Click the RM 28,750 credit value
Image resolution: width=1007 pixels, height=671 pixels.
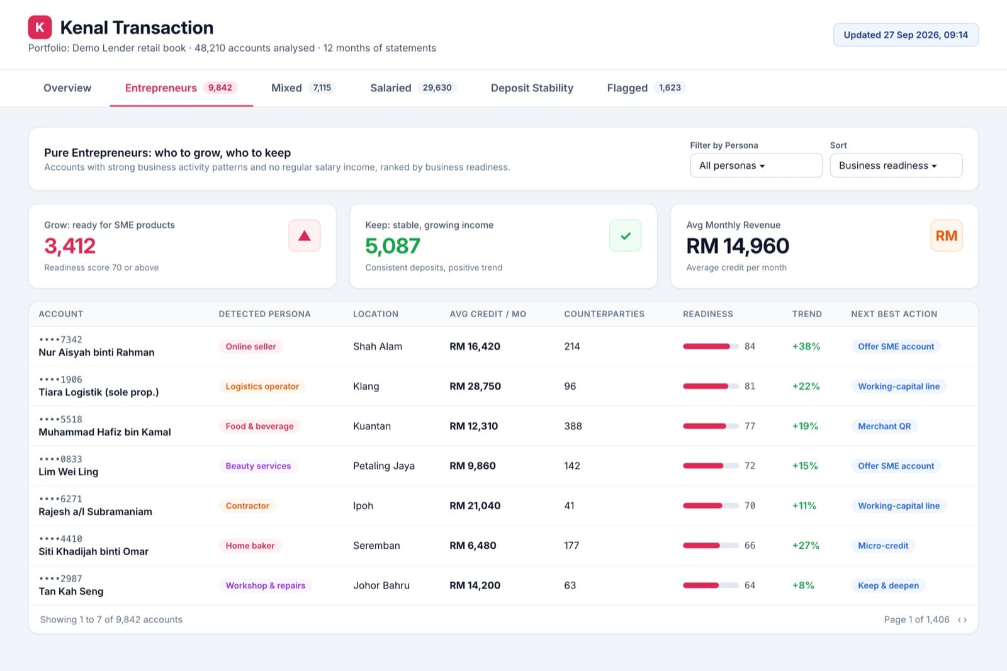pos(475,386)
